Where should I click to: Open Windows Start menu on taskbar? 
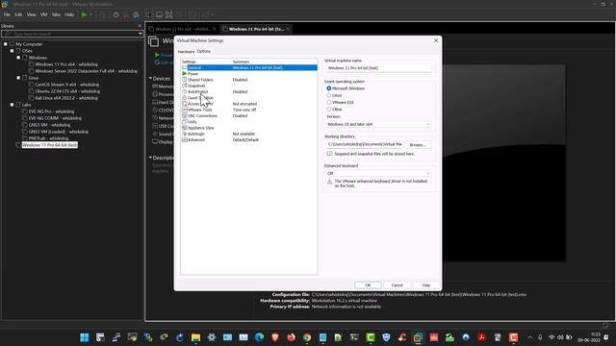point(84,337)
